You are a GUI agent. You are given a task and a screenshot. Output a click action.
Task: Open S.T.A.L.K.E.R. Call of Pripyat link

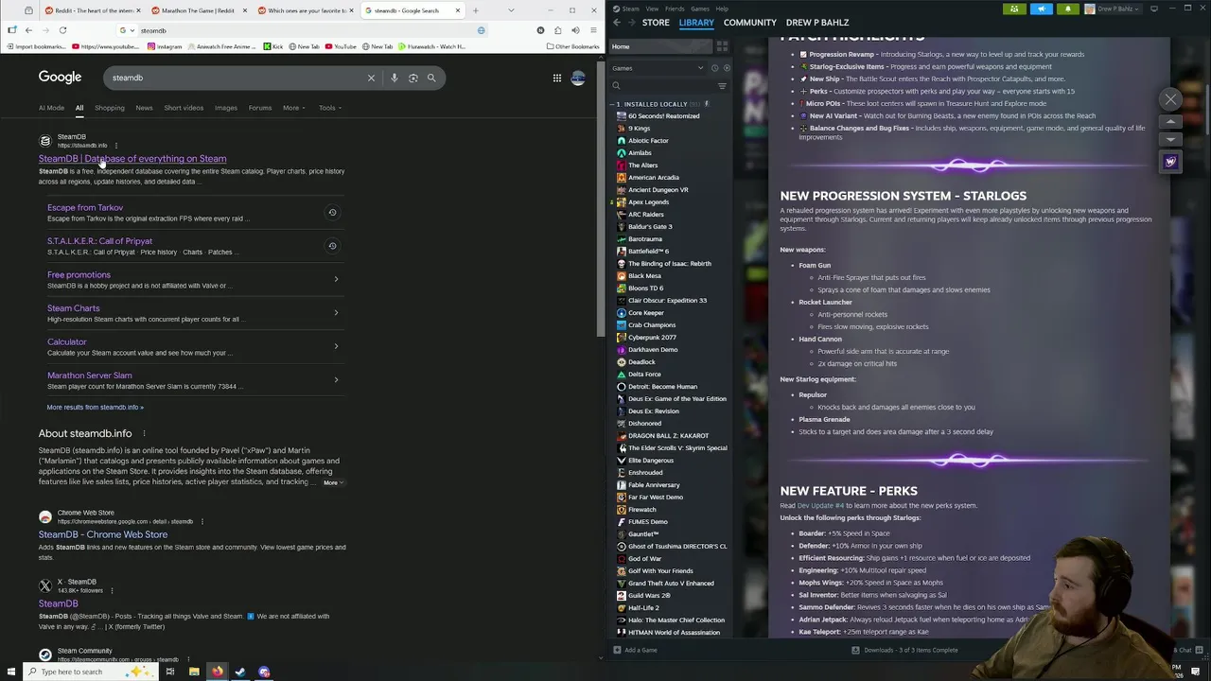(x=99, y=241)
